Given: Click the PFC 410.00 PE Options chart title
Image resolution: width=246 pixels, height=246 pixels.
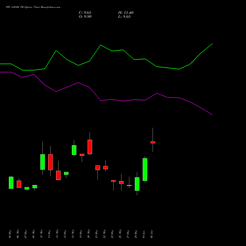Looking at the screenshot, I should point(33,7).
